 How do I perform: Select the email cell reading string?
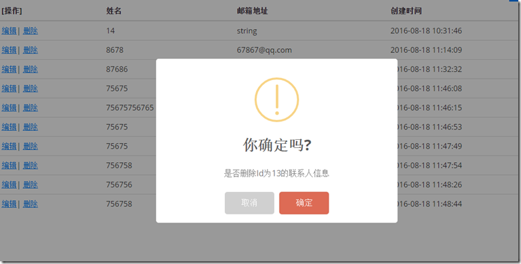click(247, 31)
